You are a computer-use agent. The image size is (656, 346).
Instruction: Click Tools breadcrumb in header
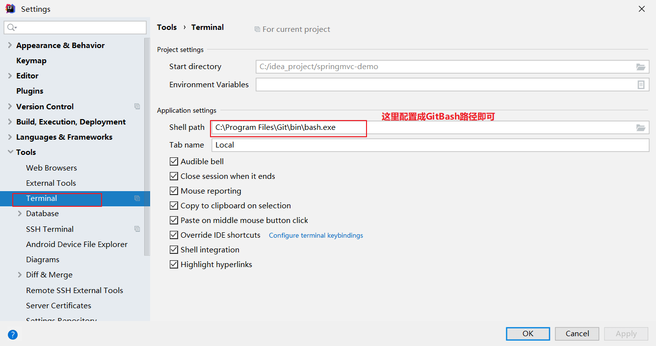tap(167, 27)
